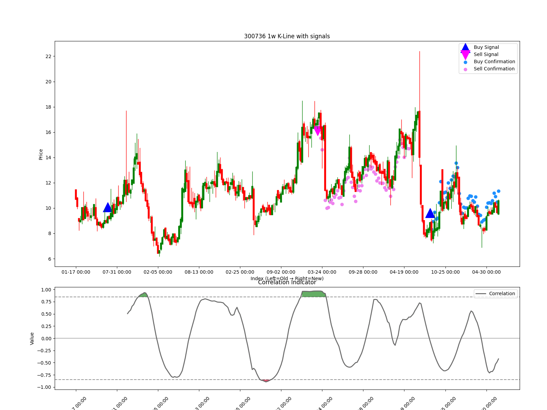
Task: Click the correlation tick label '1.00'
Action: 46,290
